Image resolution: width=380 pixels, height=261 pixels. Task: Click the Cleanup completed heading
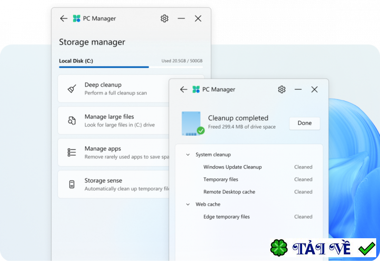click(x=238, y=118)
